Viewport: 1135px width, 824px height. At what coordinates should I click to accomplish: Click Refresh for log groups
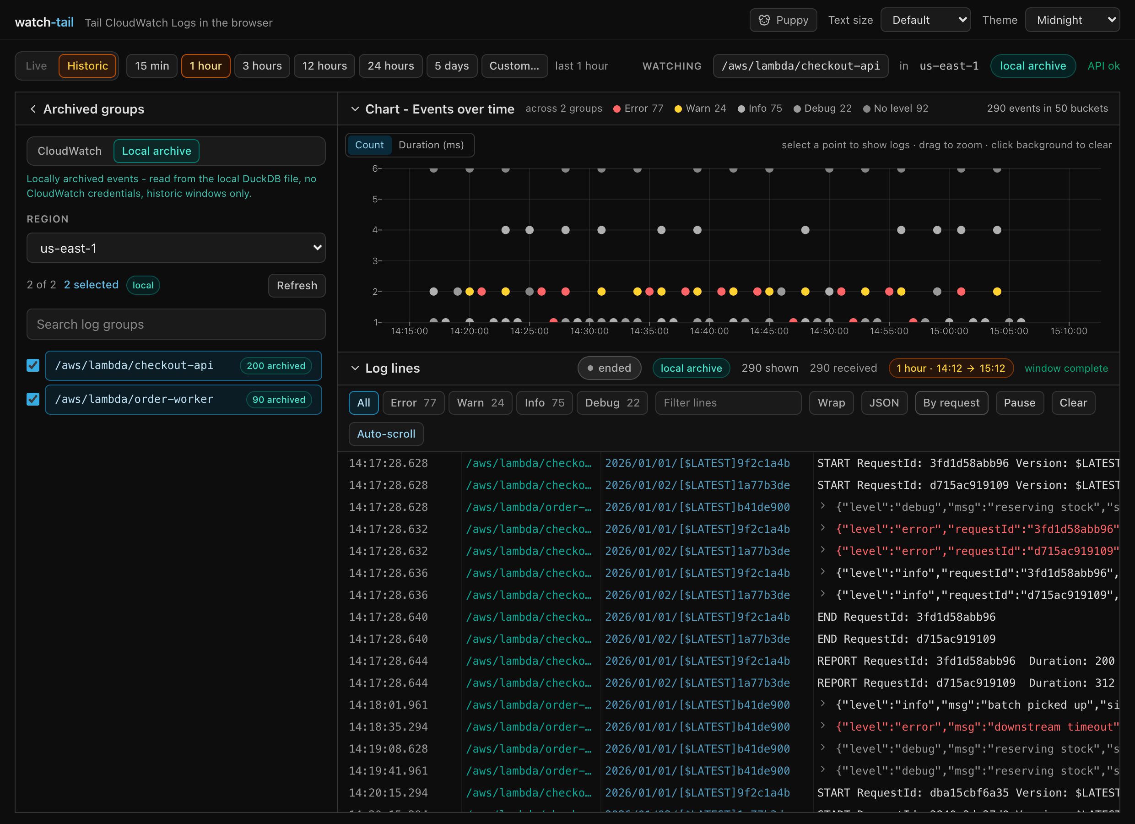[297, 286]
